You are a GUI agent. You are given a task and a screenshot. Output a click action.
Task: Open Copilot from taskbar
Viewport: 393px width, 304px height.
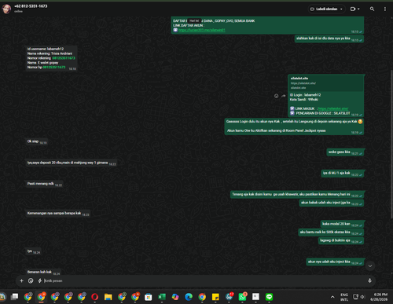(x=175, y=297)
